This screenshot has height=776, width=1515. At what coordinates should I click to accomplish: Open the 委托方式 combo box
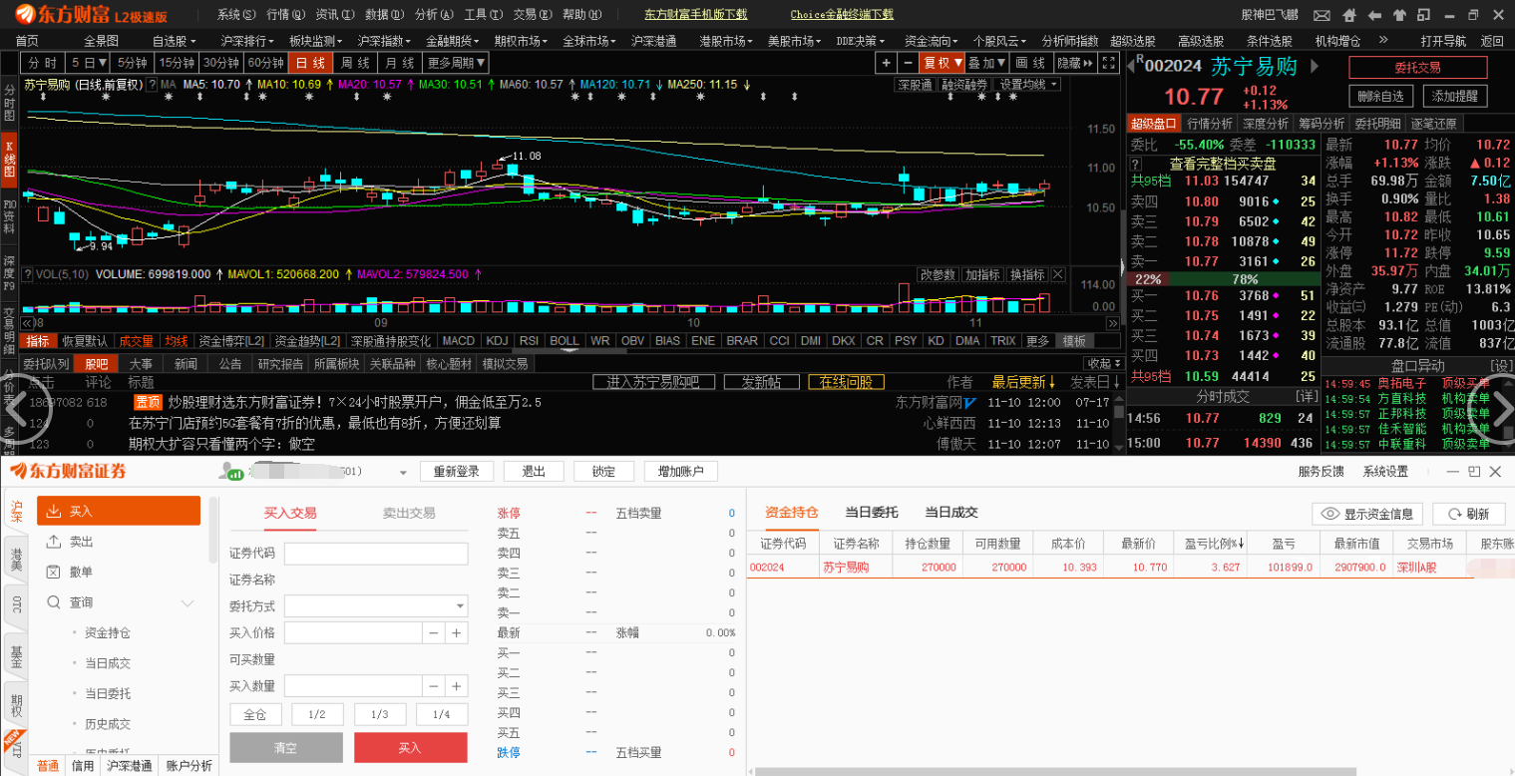click(x=376, y=605)
